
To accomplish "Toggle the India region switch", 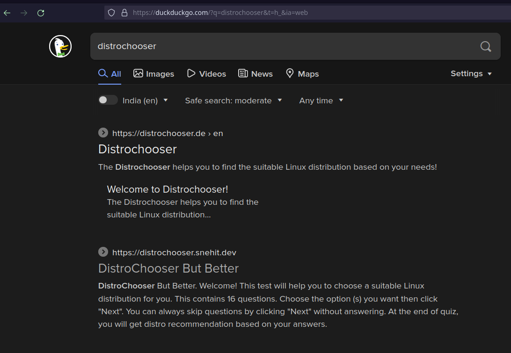I will [108, 100].
